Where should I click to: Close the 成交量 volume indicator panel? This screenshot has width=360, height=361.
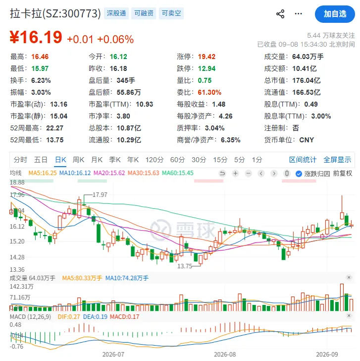pos(349,277)
